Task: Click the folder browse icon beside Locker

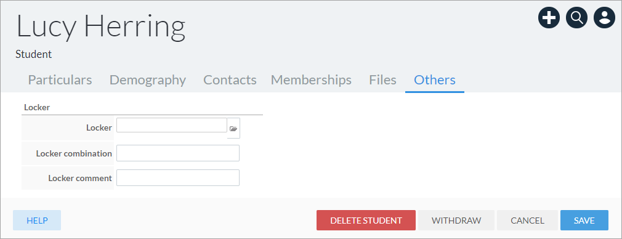Action: [233, 129]
